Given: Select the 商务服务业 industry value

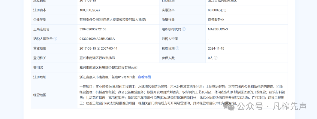Looking at the screenshot, I should pyautogui.click(x=216, y=20).
